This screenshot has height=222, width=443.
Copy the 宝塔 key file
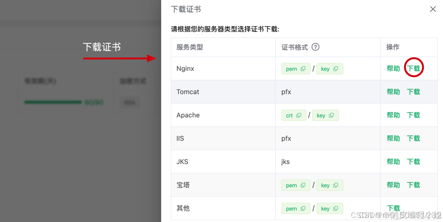coord(330,185)
